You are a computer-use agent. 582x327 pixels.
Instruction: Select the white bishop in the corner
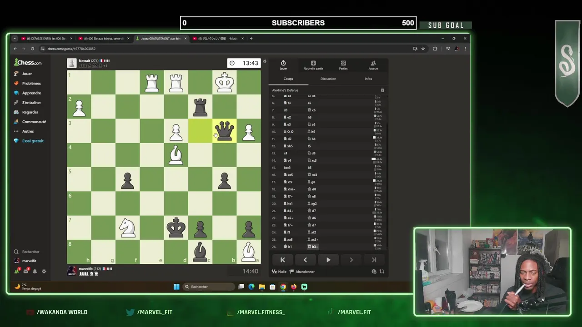[x=248, y=252]
